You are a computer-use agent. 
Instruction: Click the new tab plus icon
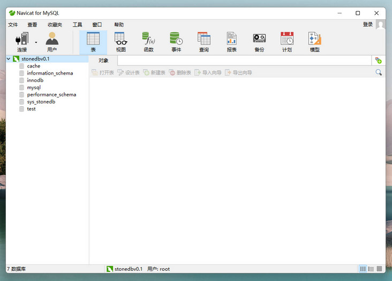[378, 61]
